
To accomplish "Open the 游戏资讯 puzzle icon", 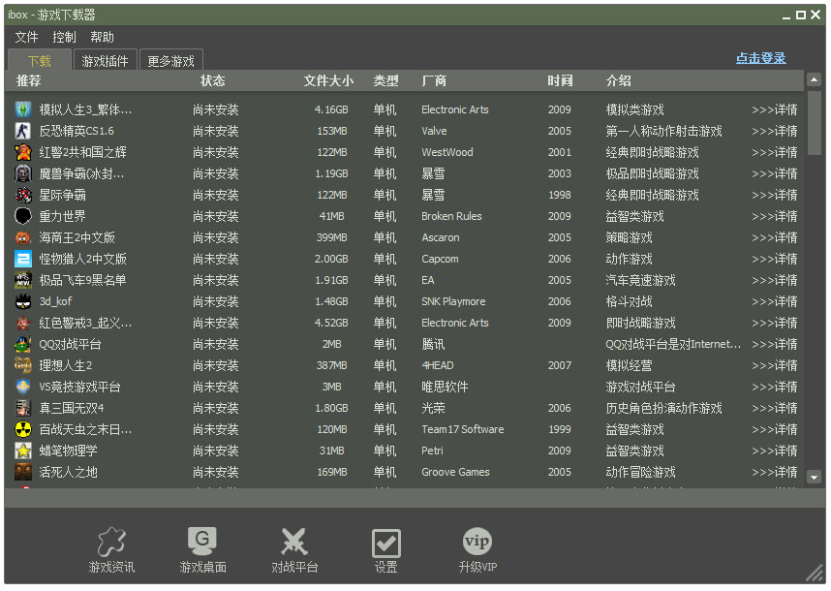I will [x=111, y=542].
